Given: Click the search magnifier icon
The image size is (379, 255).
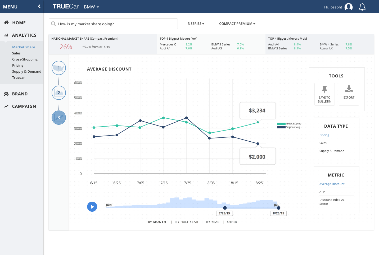Looking at the screenshot, I should (x=53, y=24).
